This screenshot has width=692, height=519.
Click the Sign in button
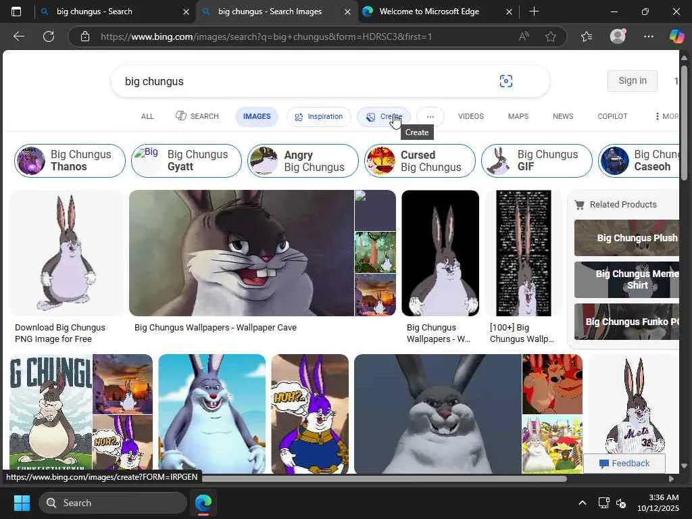click(x=632, y=81)
